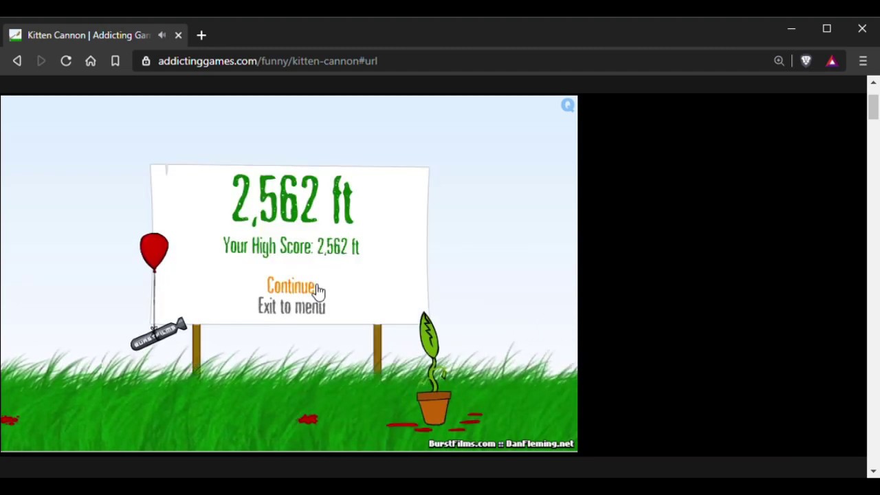The width and height of the screenshot is (880, 495).
Task: Minimize the browser window
Action: pos(791,29)
